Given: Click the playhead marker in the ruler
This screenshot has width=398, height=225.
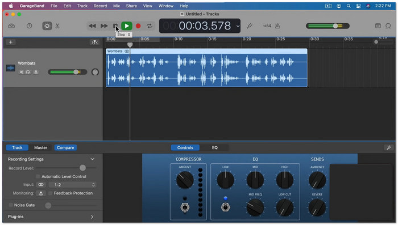Looking at the screenshot, I should click(x=130, y=45).
